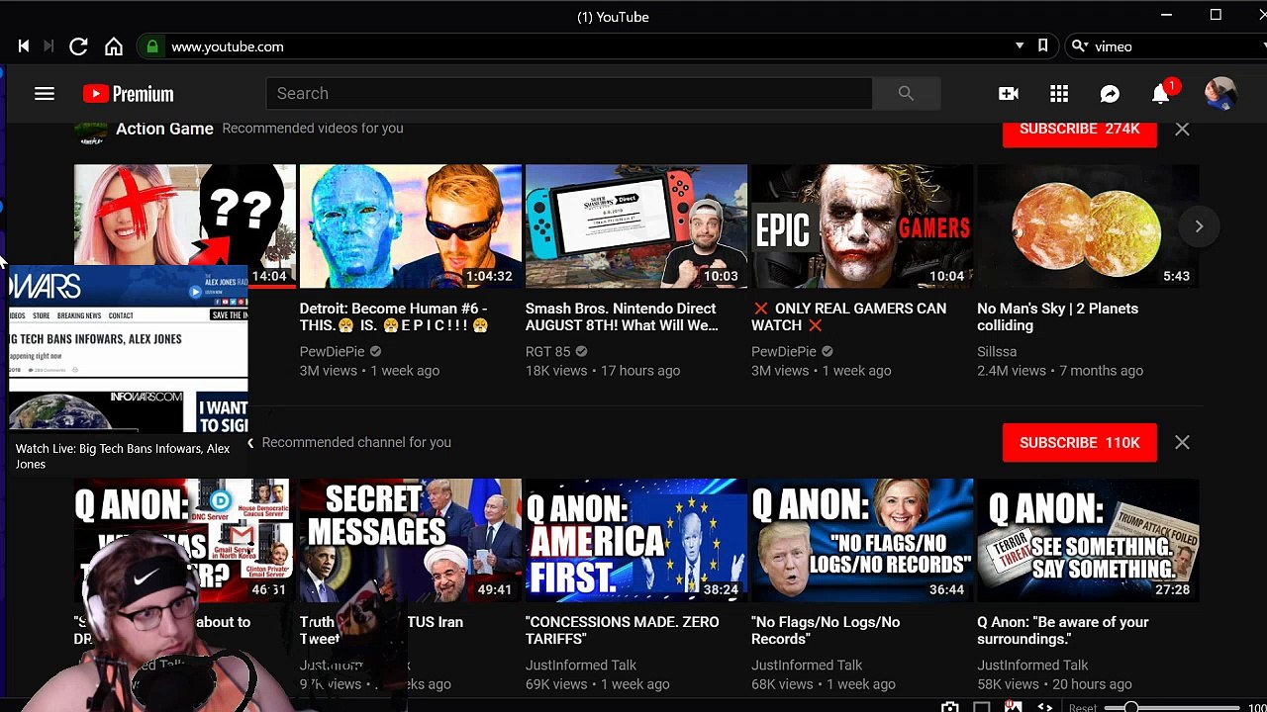The height and width of the screenshot is (712, 1267).
Task: Reload the YouTube page
Action: click(x=79, y=46)
